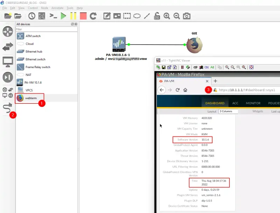The width and height of the screenshot is (280, 213).
Task: Open console to all devices icon
Action: [x=53, y=16]
